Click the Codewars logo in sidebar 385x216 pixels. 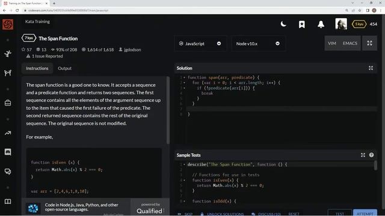[8, 24]
